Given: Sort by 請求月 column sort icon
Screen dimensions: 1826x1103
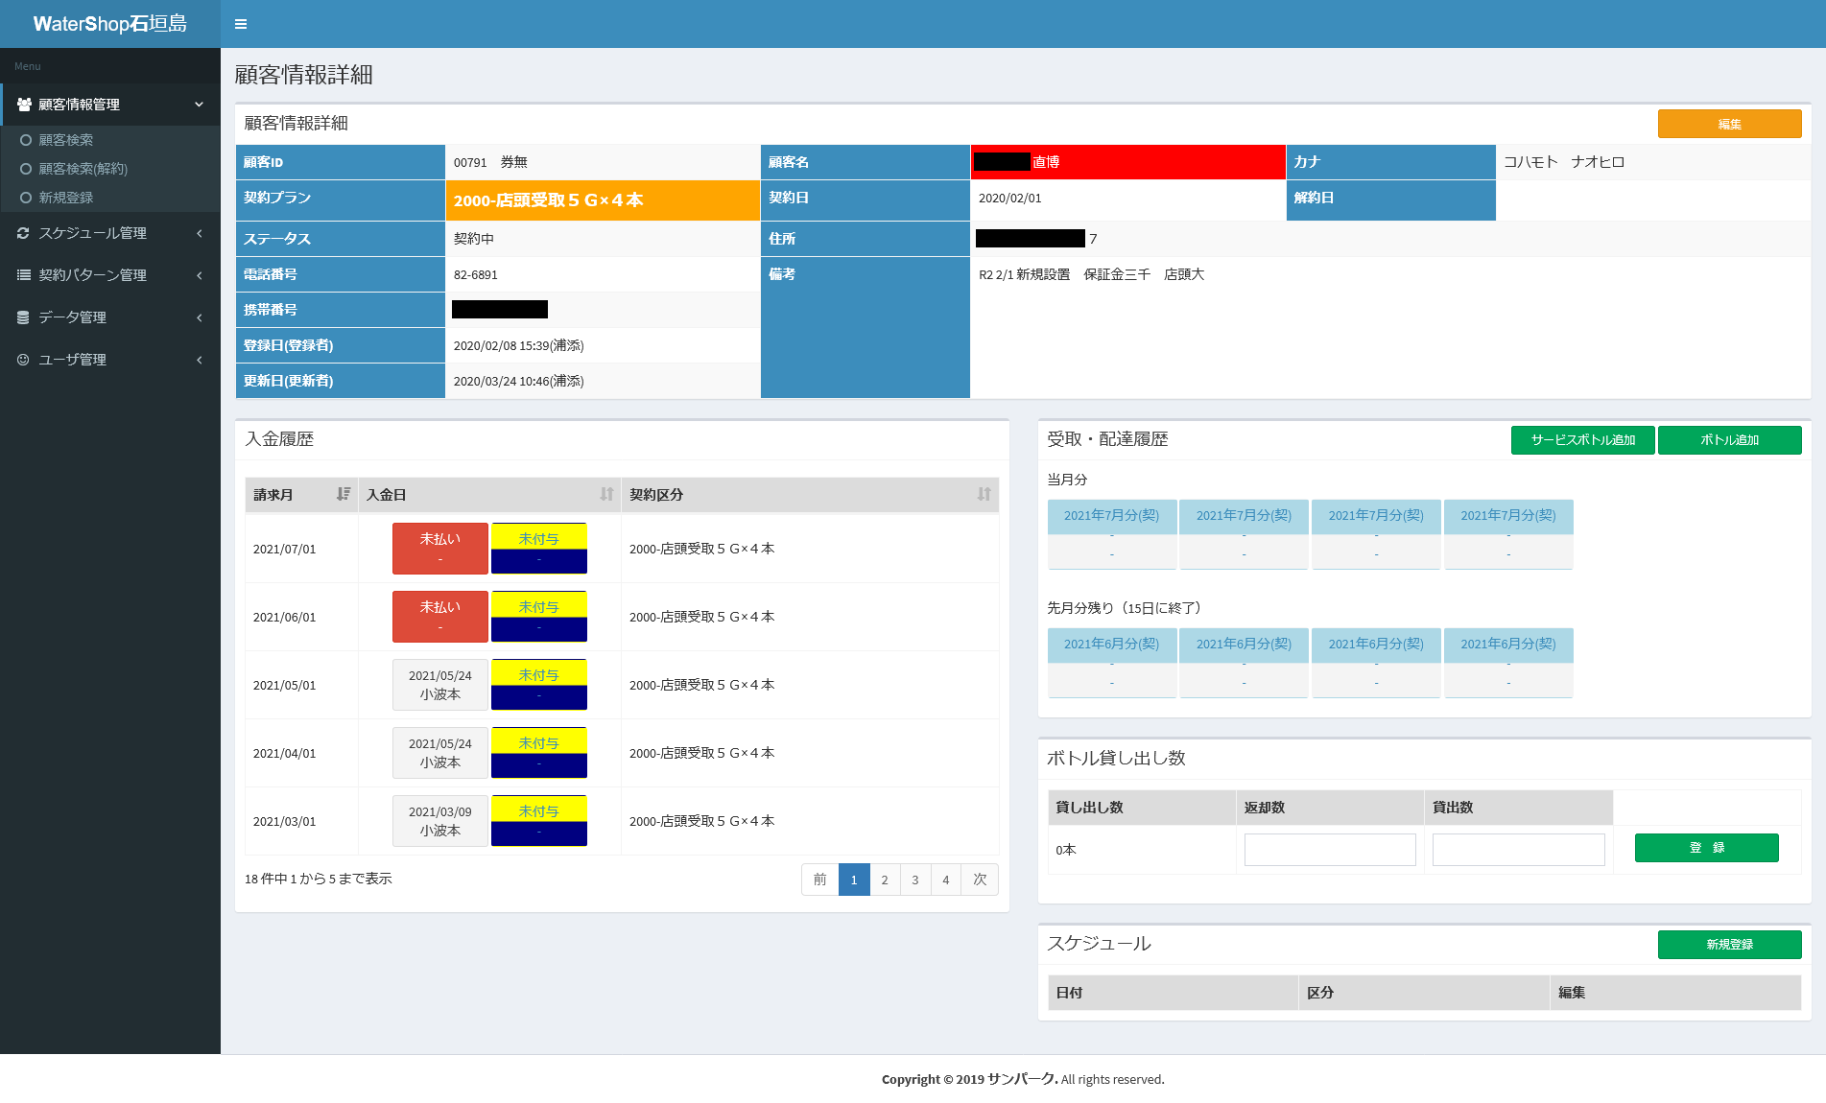Looking at the screenshot, I should 344,494.
